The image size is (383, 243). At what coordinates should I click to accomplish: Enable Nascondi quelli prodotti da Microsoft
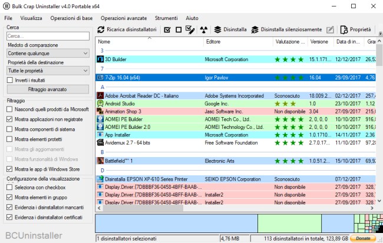[9, 109]
